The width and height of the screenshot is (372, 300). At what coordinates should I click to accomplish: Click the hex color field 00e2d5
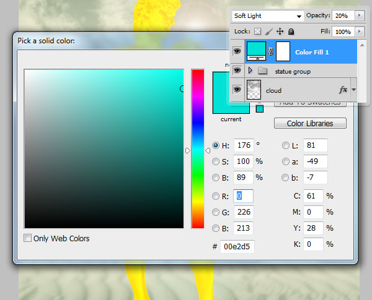[x=237, y=247]
